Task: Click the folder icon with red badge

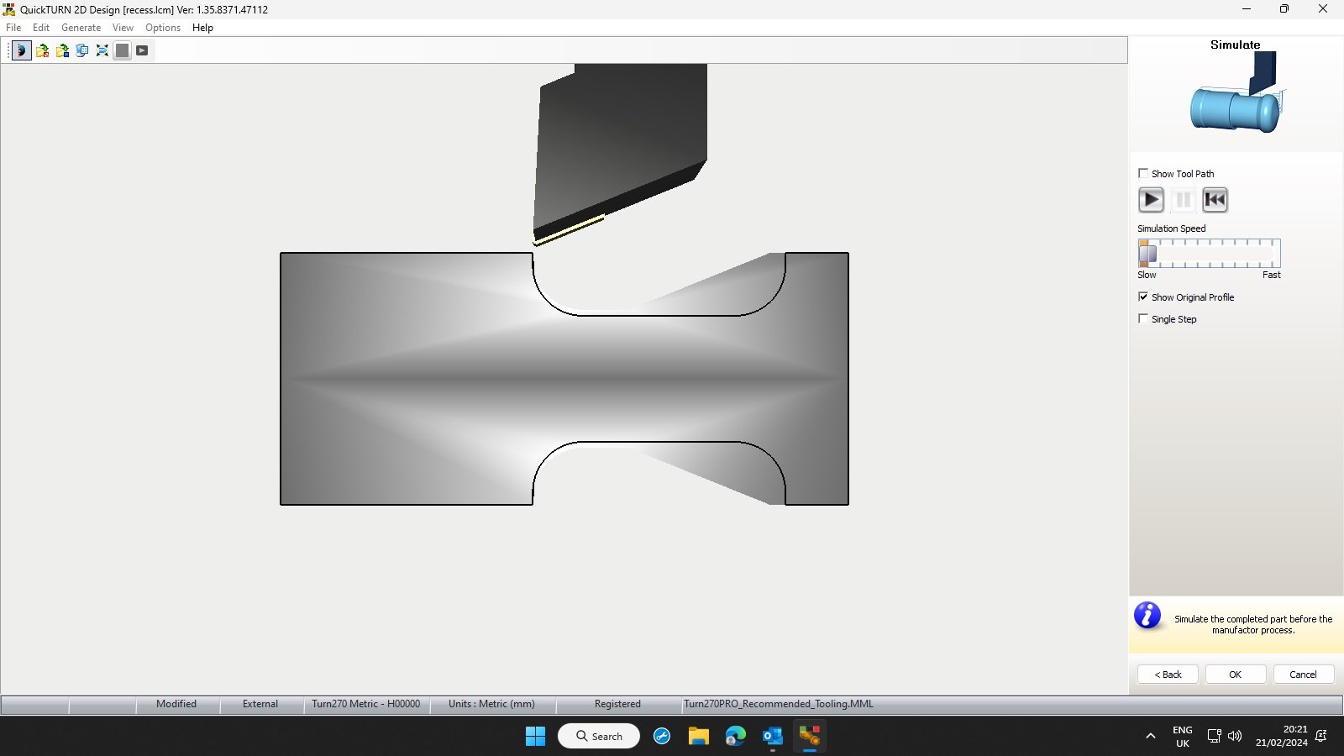Action: (42, 50)
